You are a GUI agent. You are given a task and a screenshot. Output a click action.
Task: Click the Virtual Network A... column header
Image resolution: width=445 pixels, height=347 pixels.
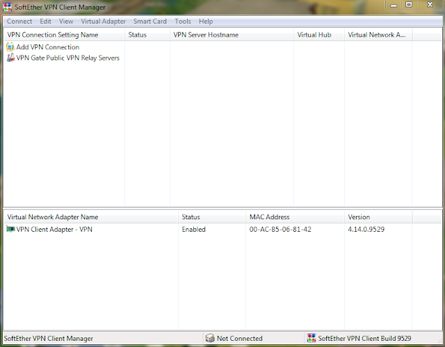(378, 35)
